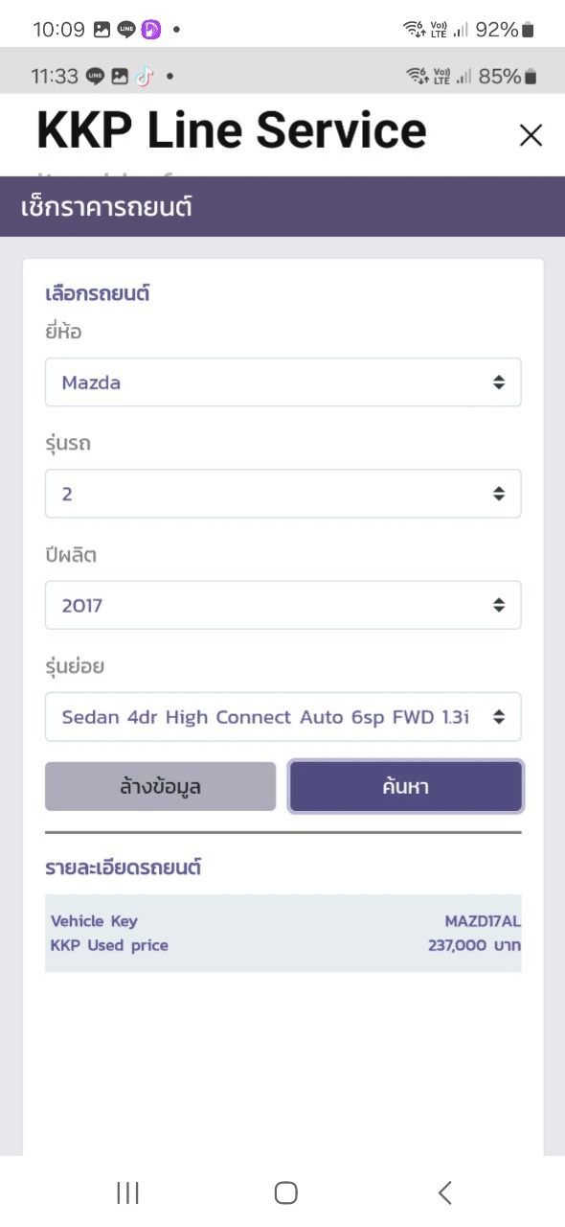Image resolution: width=565 pixels, height=1227 pixels.
Task: Tap the Vehicle Key MAZD17AL row
Action: click(x=283, y=921)
